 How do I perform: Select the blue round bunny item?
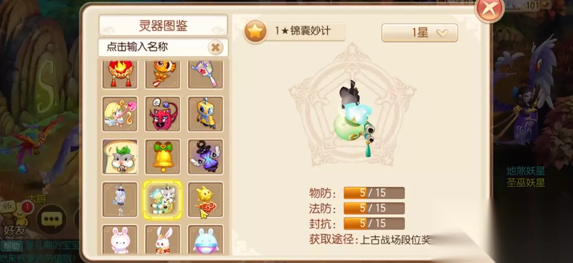pyautogui.click(x=206, y=239)
